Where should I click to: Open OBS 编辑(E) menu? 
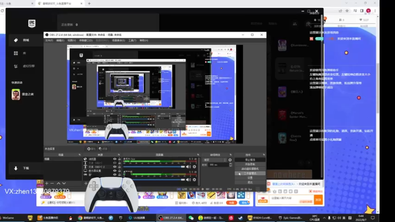(60, 40)
